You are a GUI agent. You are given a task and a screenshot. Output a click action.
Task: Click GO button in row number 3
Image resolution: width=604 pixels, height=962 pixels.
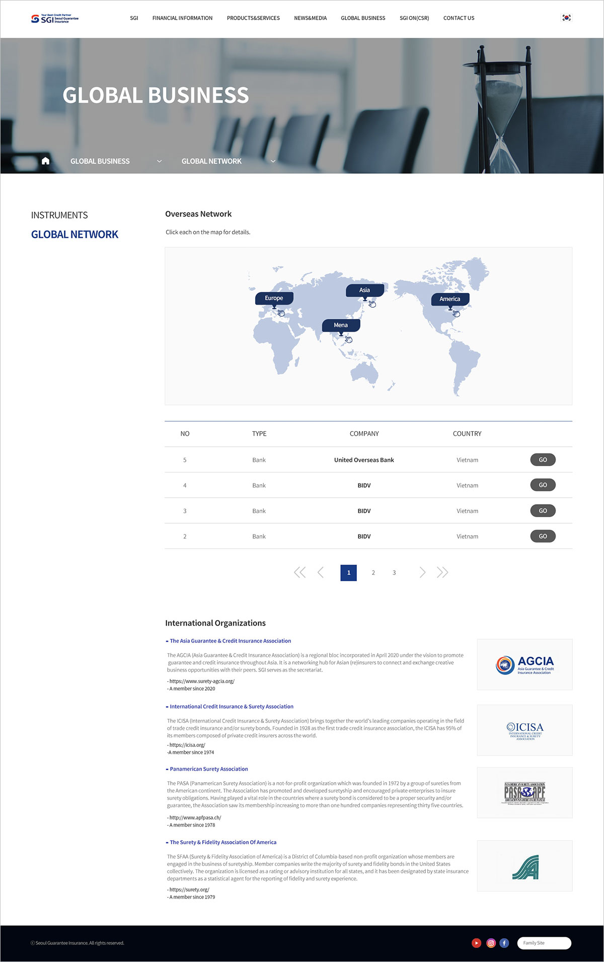coord(543,511)
